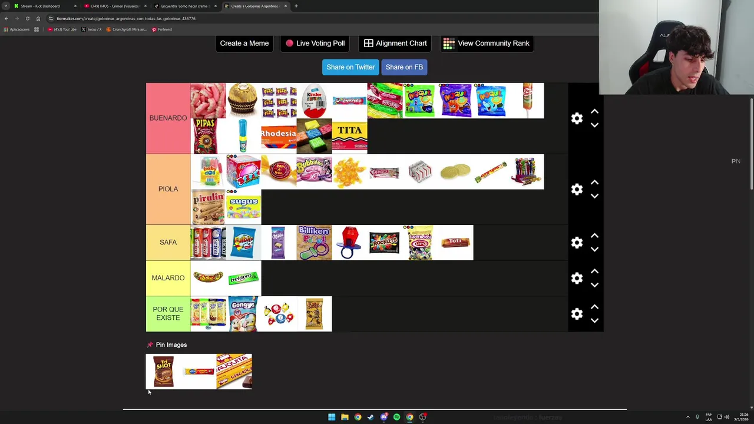Click the MALARDO tier label
The image size is (754, 424).
(168, 278)
